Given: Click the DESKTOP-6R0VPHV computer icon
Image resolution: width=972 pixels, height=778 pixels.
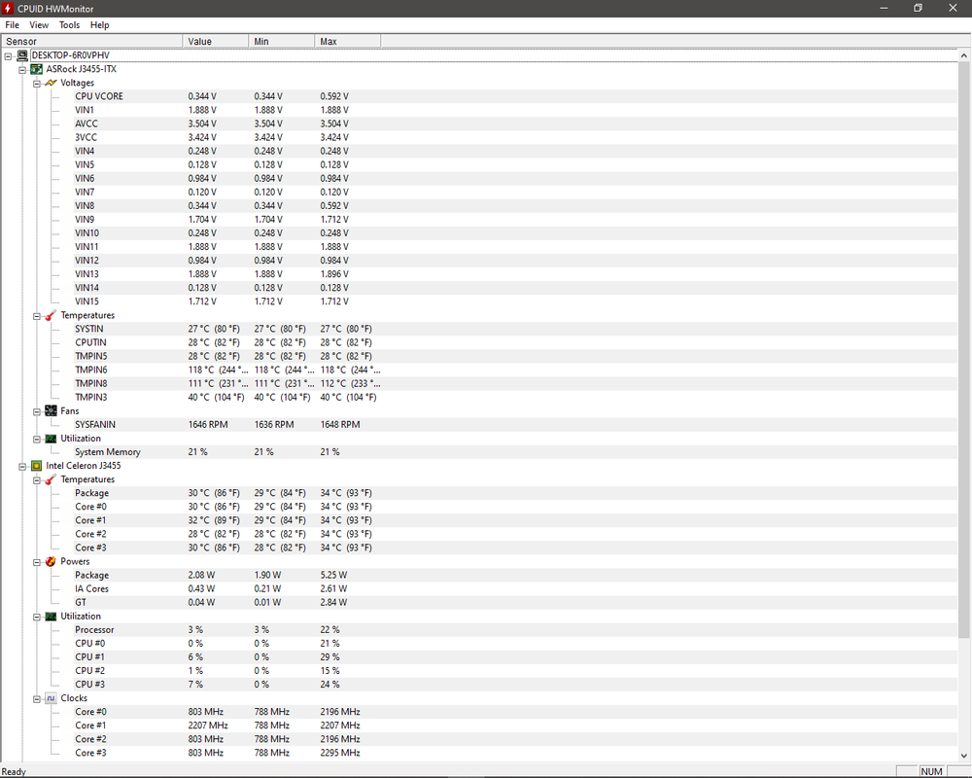Looking at the screenshot, I should [x=22, y=55].
